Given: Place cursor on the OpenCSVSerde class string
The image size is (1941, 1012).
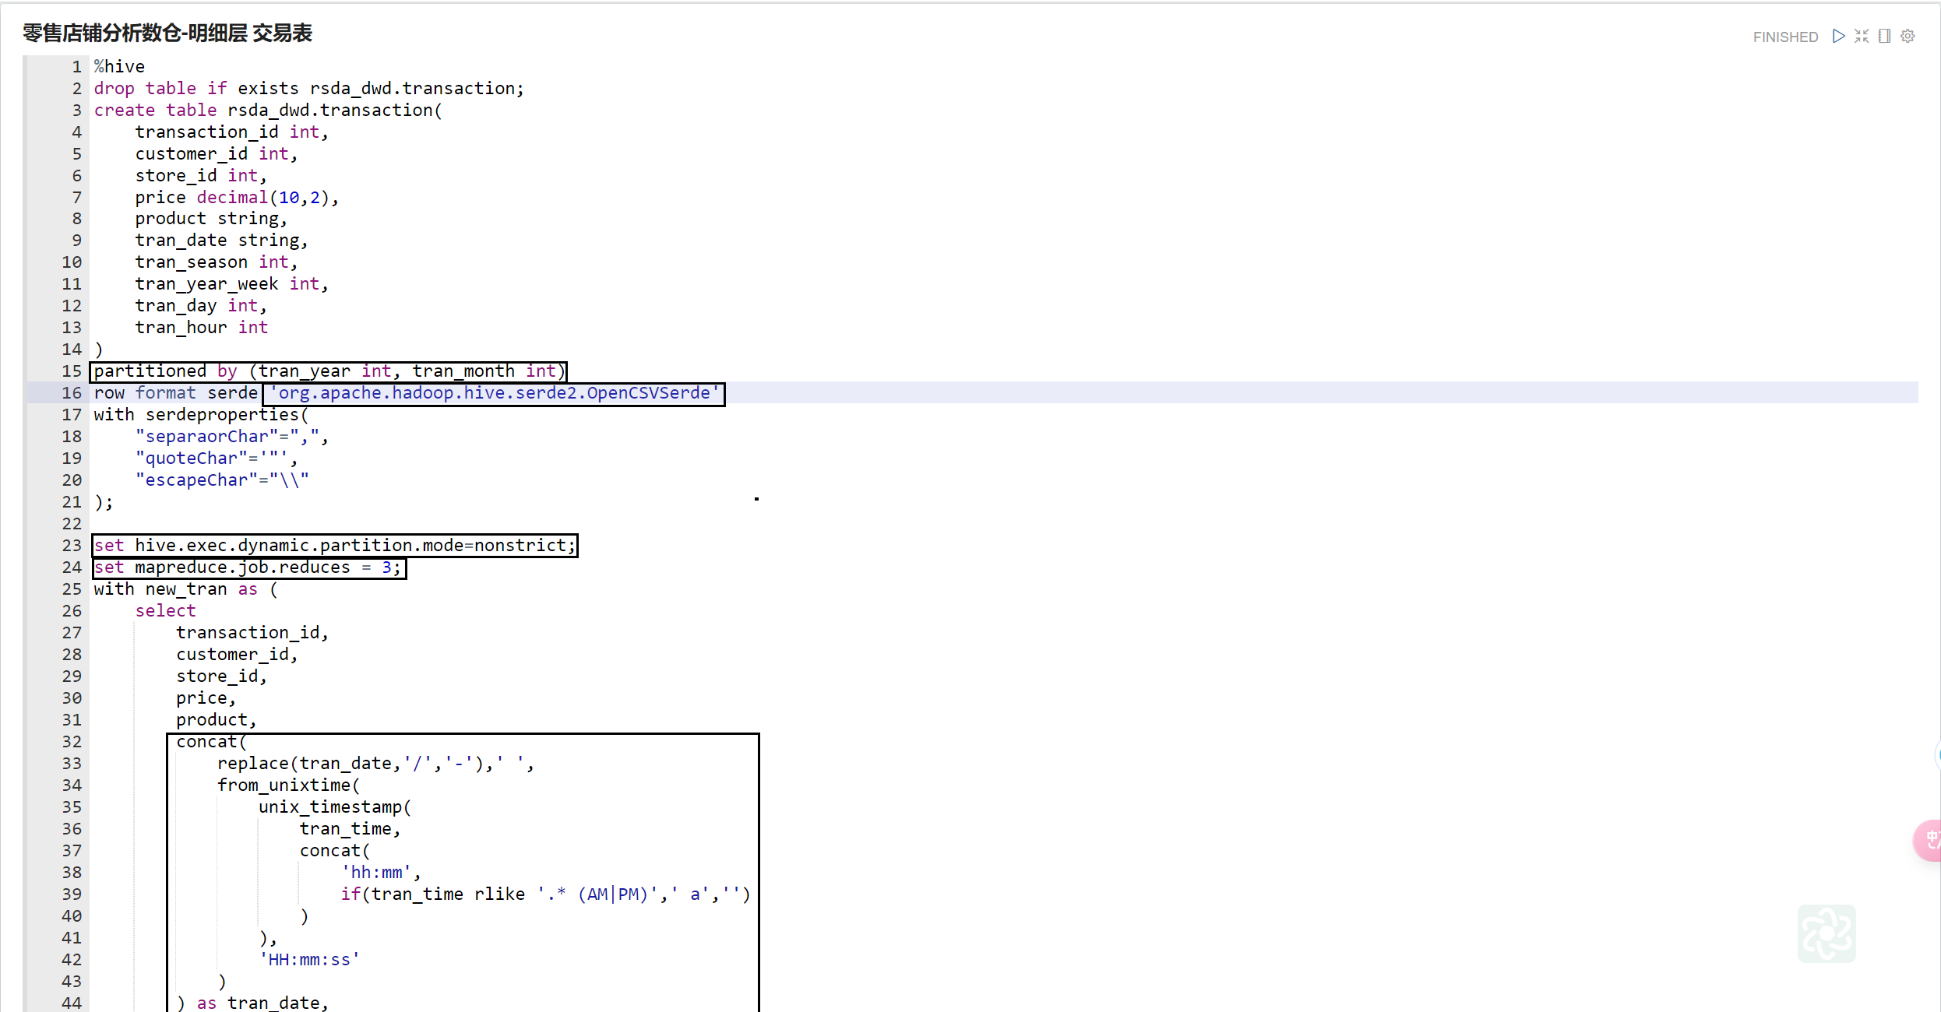Looking at the screenshot, I should click(494, 393).
